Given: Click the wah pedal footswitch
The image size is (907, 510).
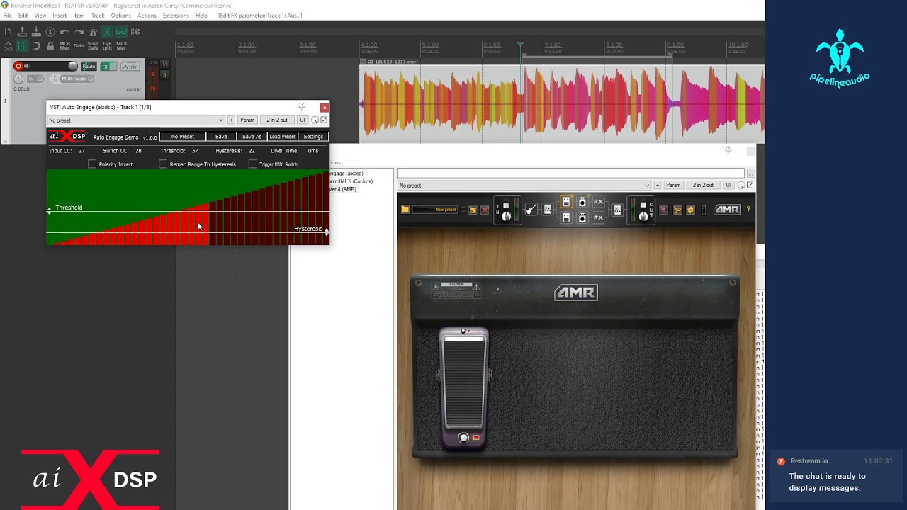Looking at the screenshot, I should pos(463,438).
